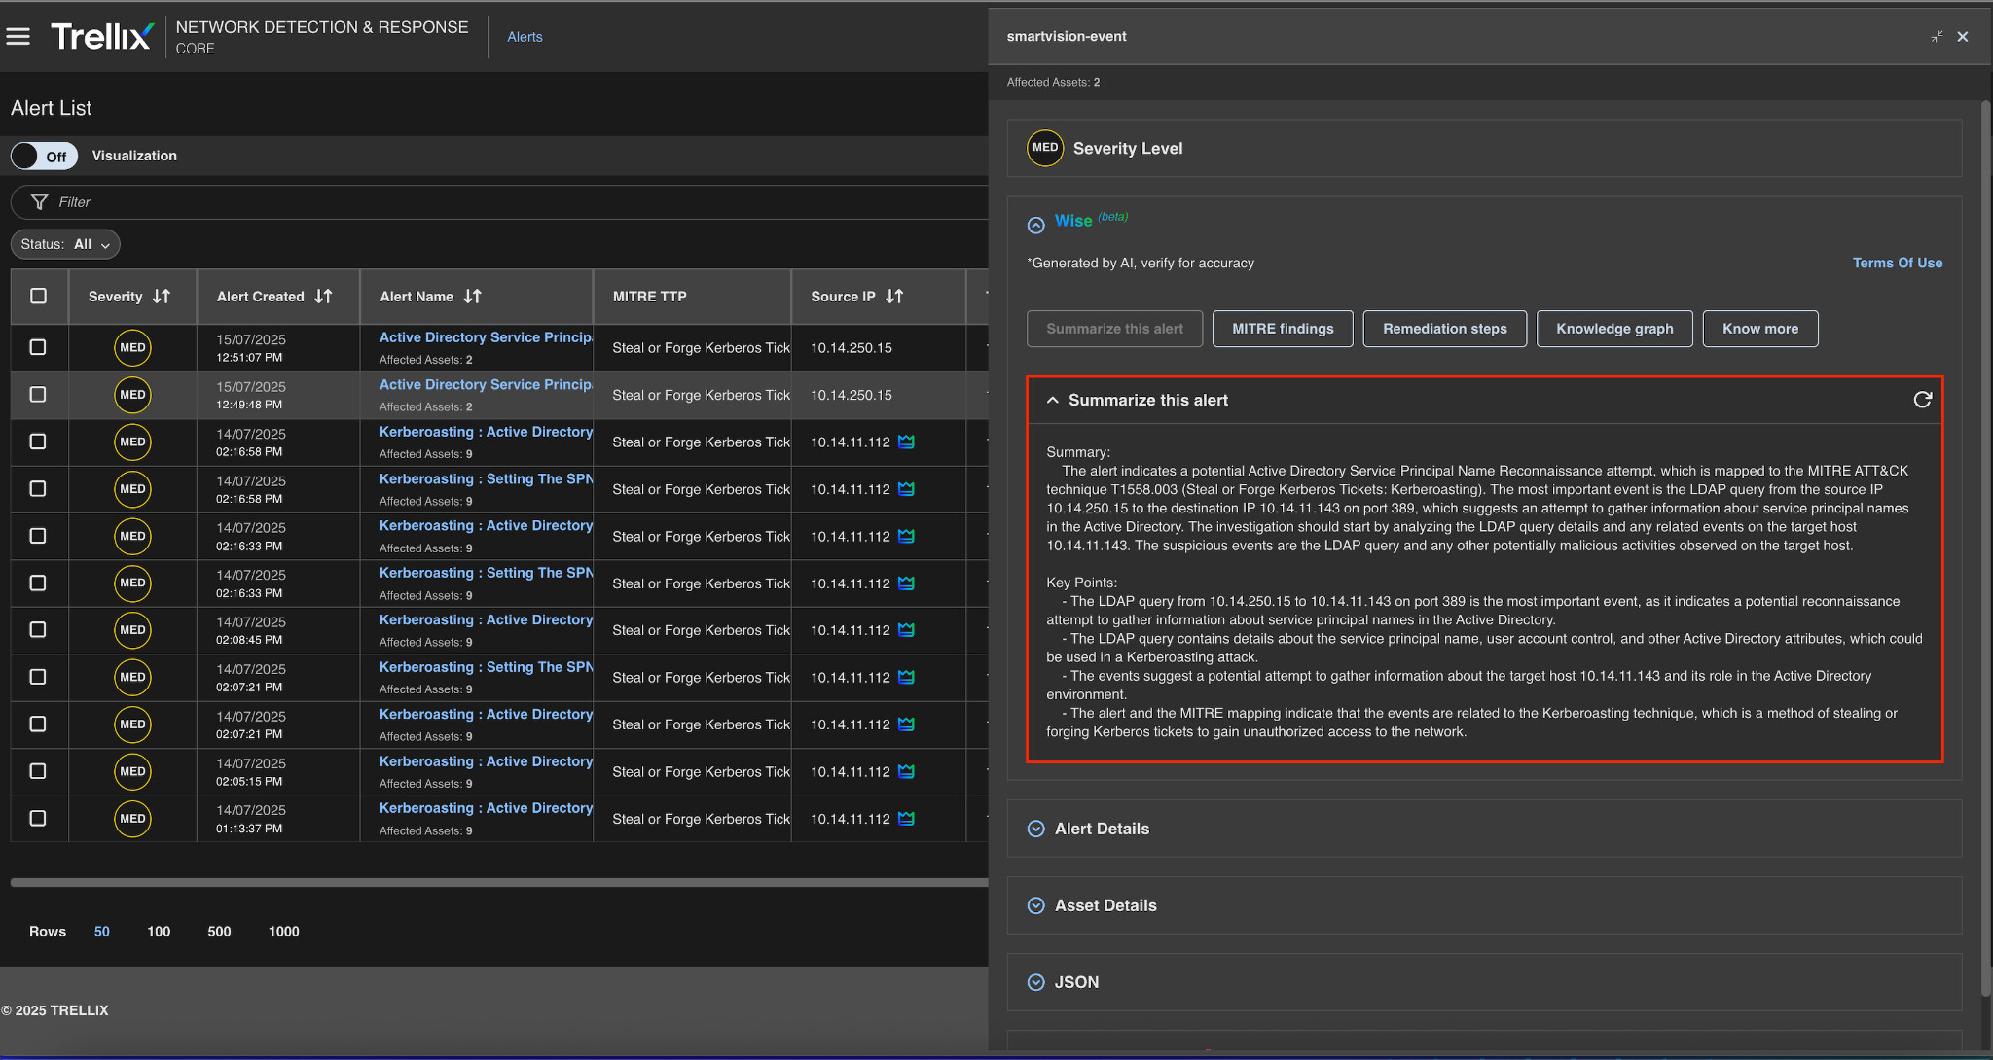Click the asset icon beside the first 10.14.11.112
The image size is (1993, 1060).
[x=906, y=442]
